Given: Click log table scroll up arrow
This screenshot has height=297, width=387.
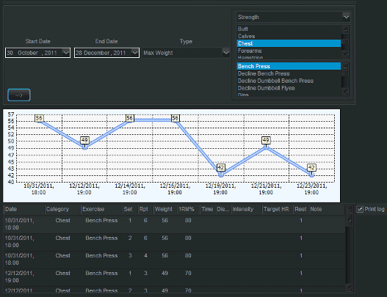Looking at the screenshot, I should tap(350, 209).
